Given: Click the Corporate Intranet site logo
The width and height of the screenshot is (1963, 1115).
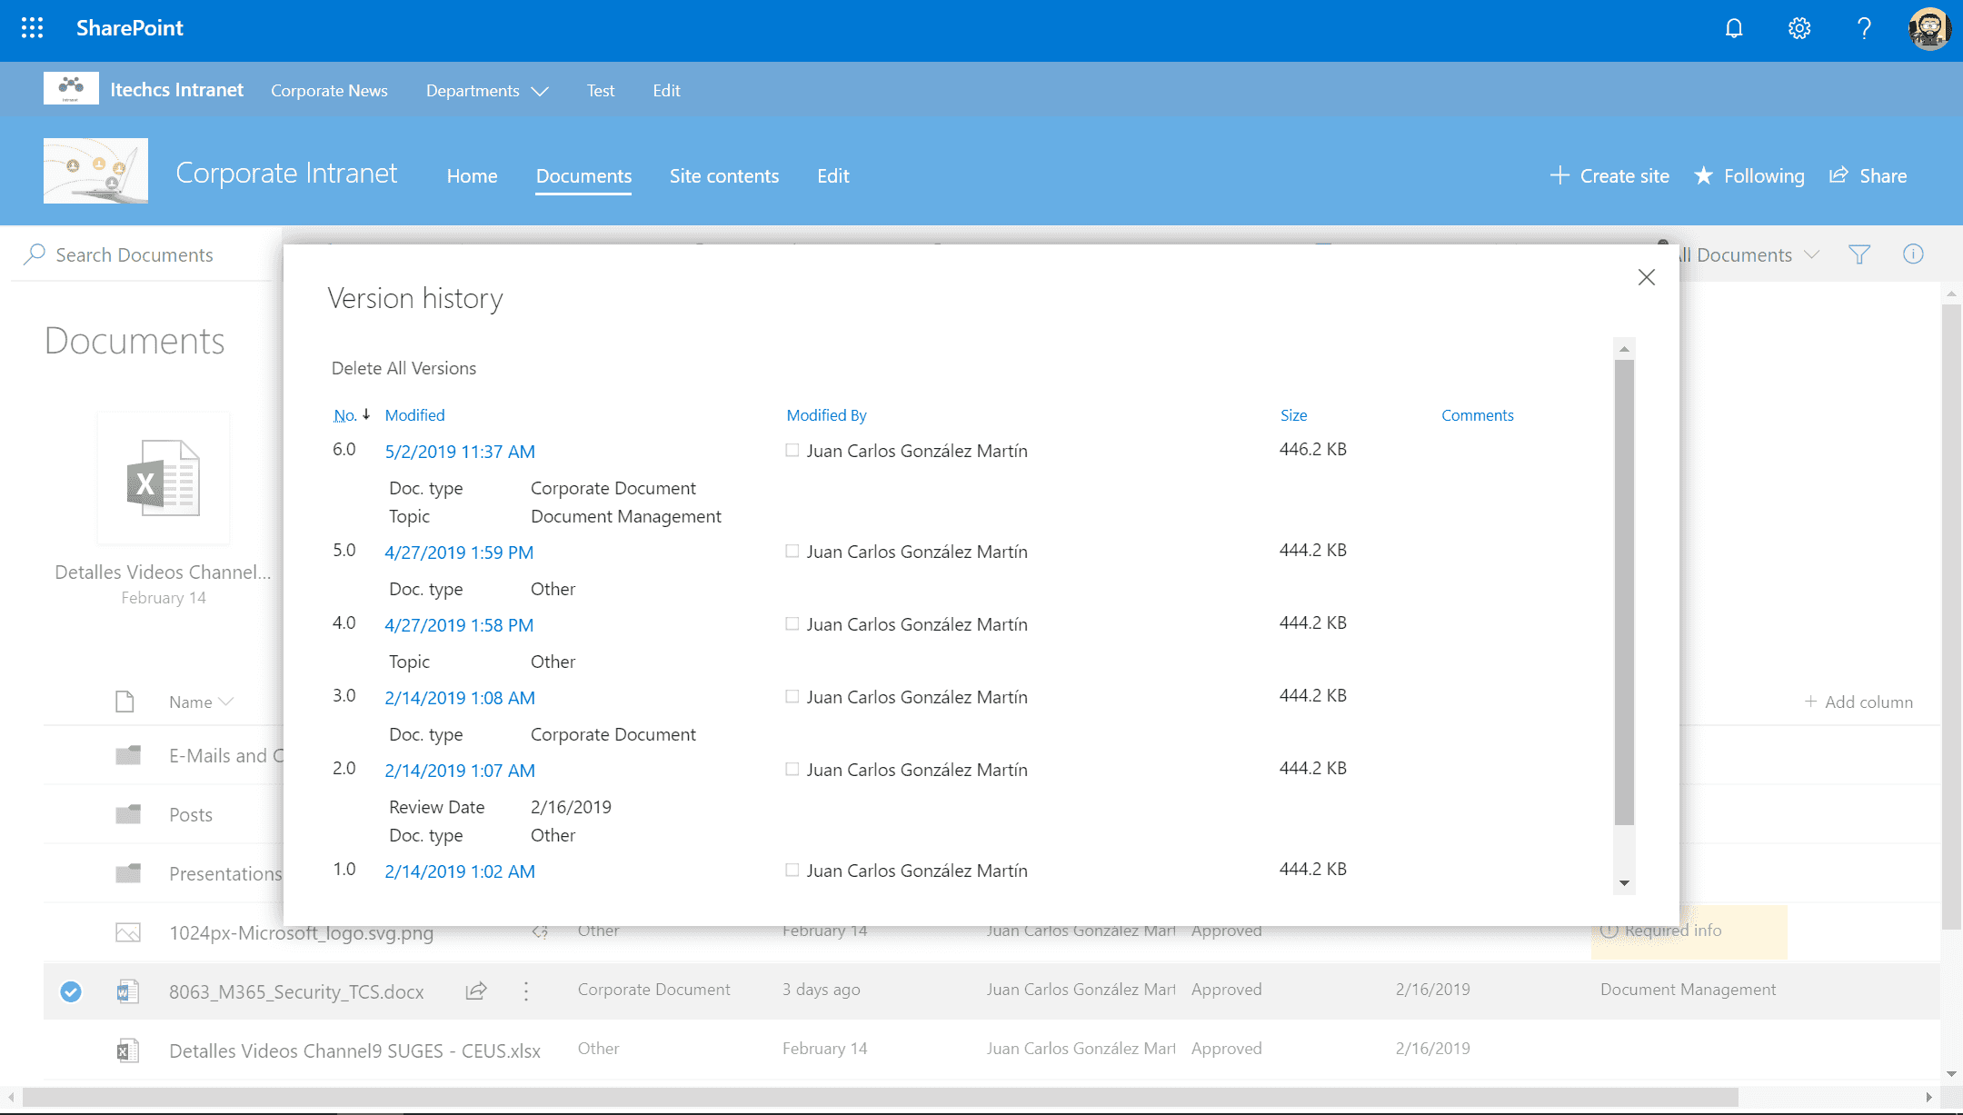Looking at the screenshot, I should tap(95, 171).
